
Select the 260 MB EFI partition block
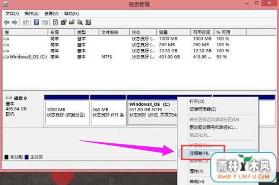coord(108,112)
